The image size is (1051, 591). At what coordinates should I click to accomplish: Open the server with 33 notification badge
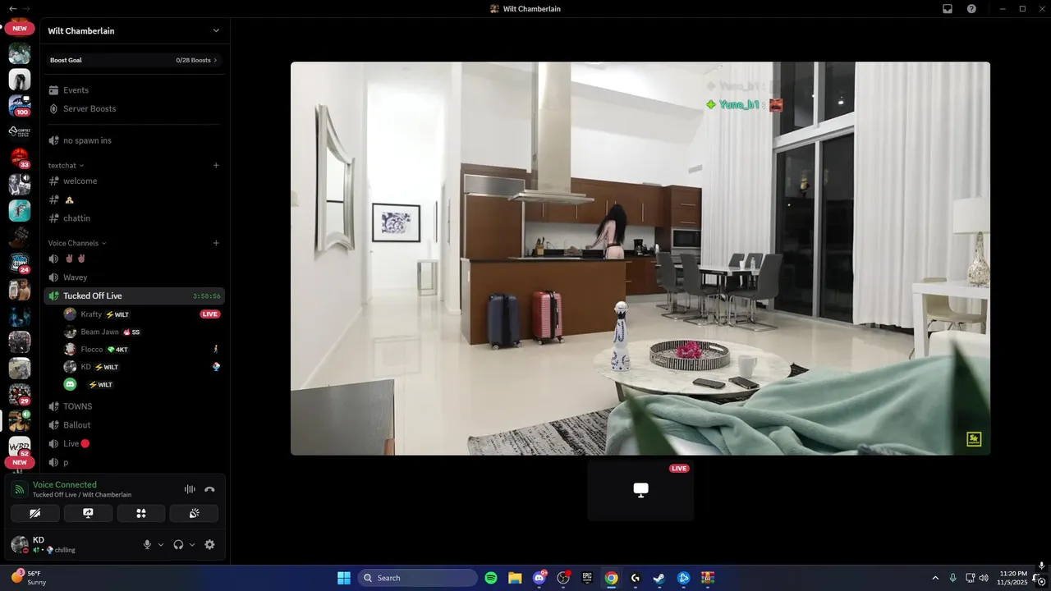20,158
